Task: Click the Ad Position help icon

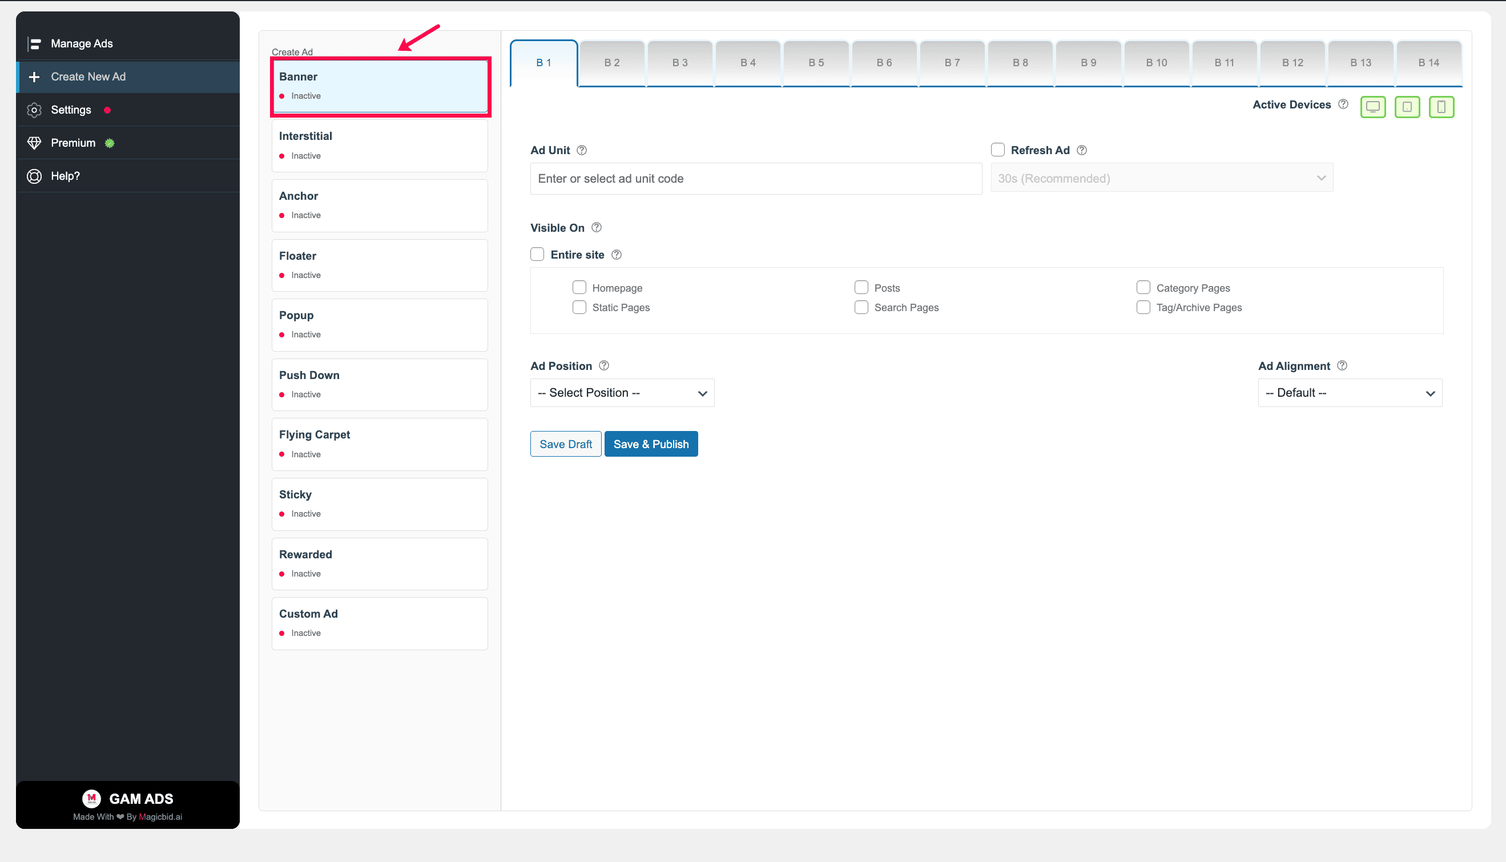Action: click(x=604, y=365)
